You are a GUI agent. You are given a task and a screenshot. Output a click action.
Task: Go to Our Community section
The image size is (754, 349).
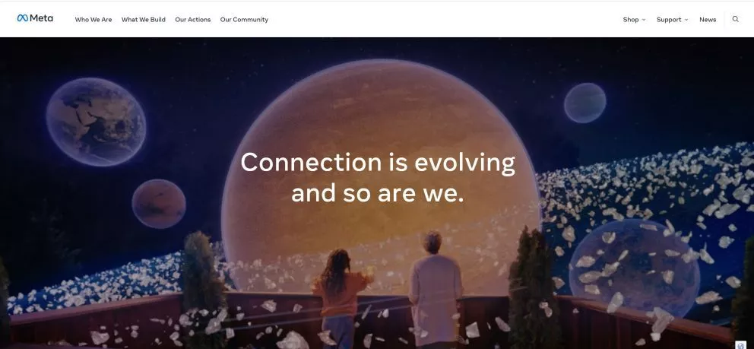point(244,20)
